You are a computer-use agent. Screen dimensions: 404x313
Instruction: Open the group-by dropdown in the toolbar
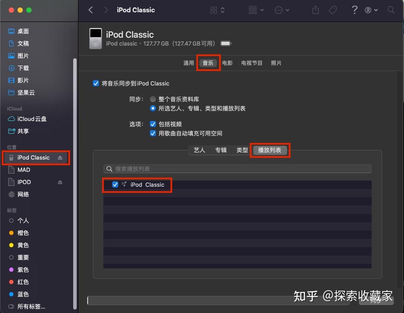[255, 10]
